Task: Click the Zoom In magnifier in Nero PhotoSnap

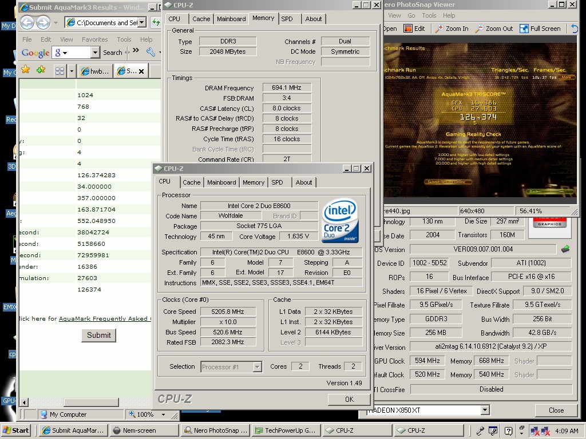Action: 440,29
